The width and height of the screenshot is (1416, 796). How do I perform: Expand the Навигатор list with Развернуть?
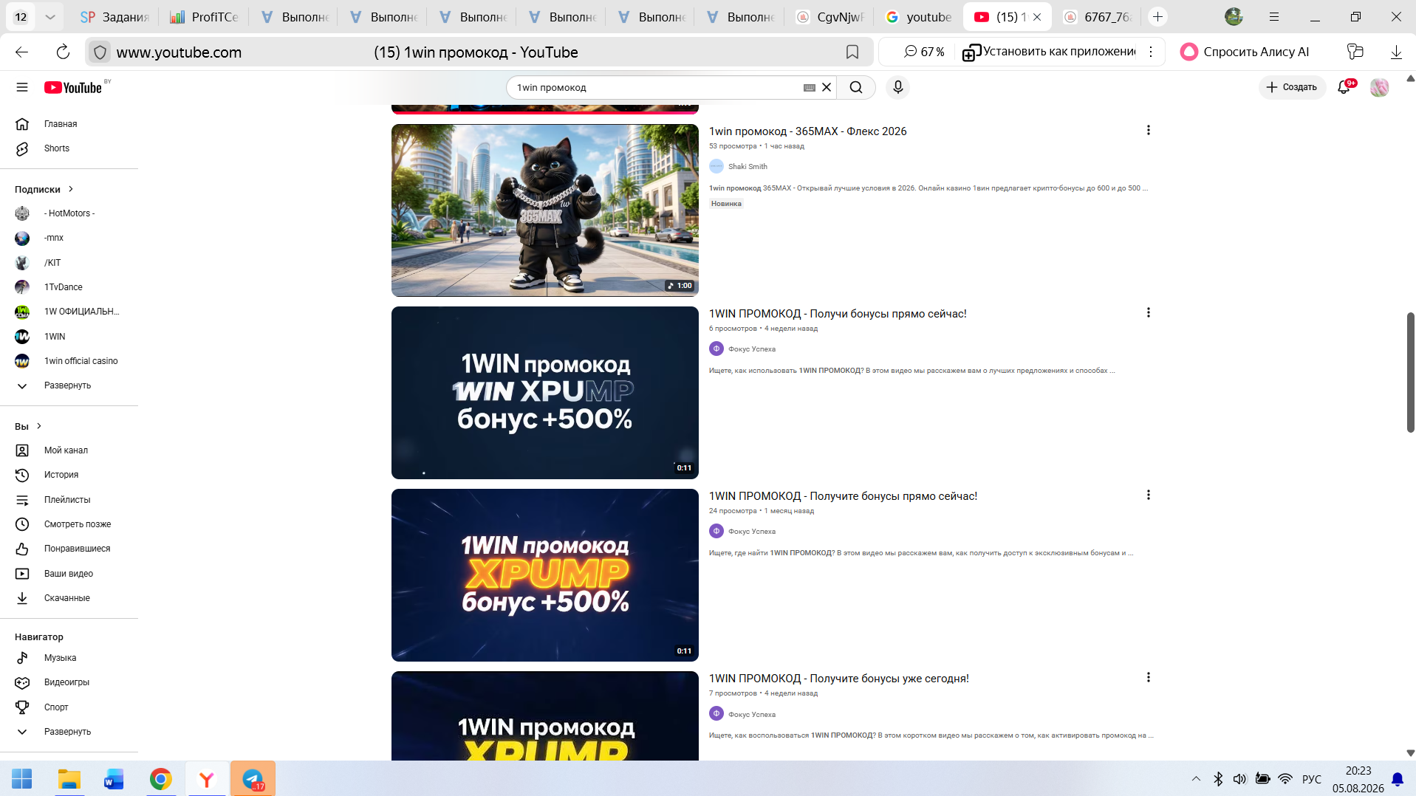[69, 732]
